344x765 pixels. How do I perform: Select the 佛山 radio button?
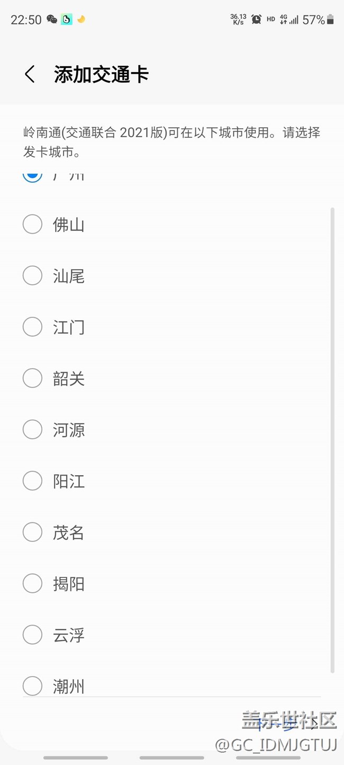32,224
